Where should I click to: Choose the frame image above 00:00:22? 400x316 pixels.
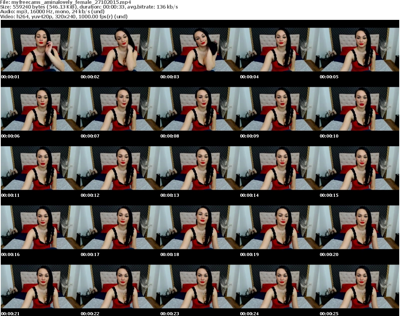120,286
